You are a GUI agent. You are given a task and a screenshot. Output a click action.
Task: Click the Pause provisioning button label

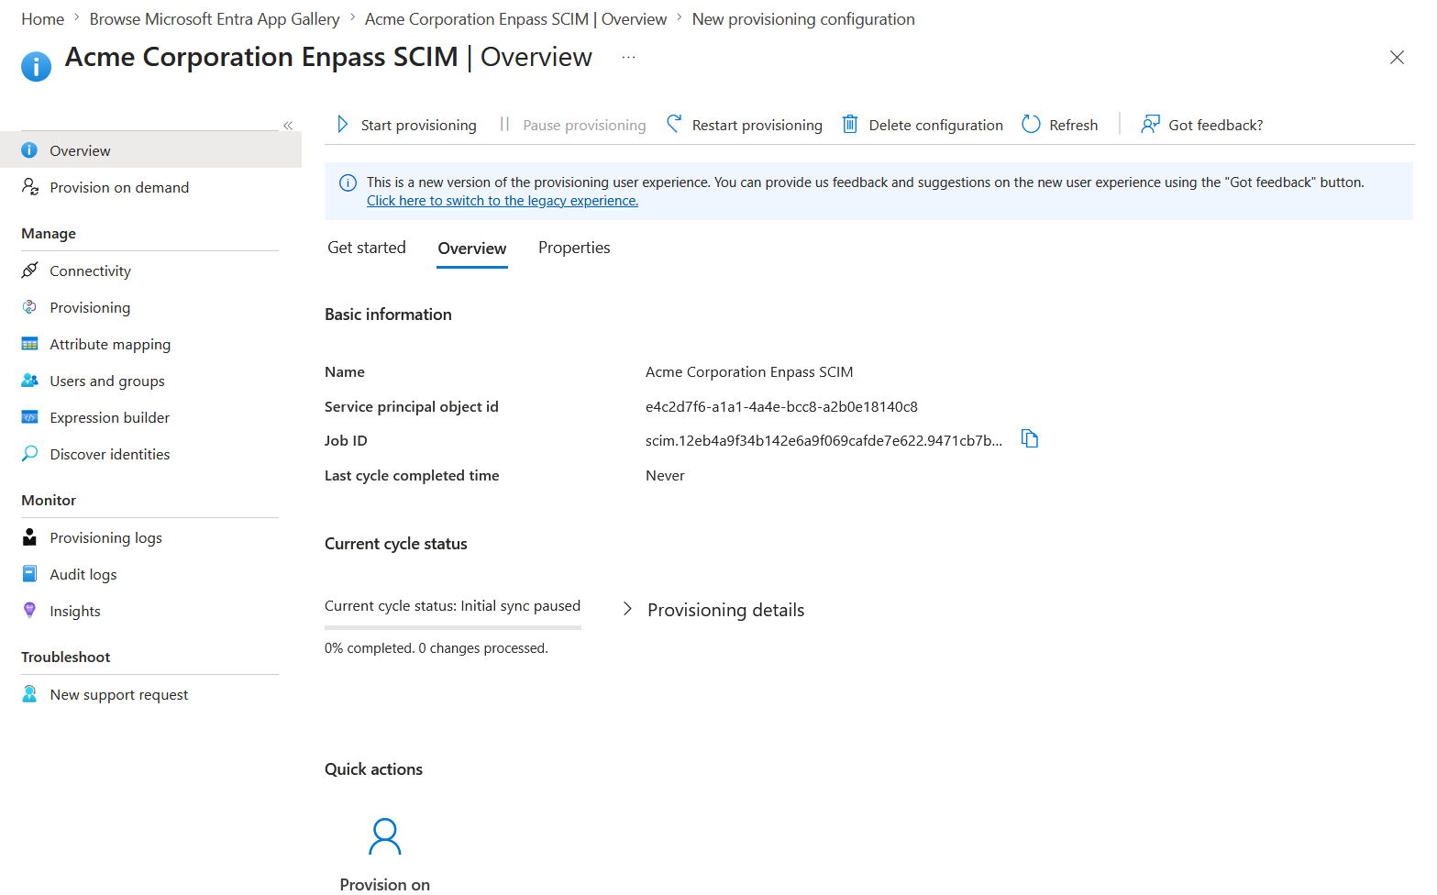pyautogui.click(x=584, y=125)
